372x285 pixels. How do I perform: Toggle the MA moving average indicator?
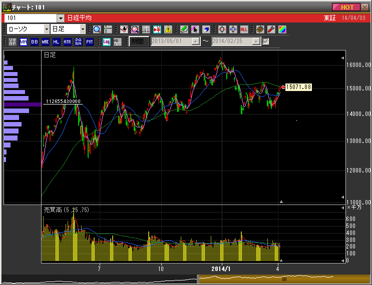click(24, 41)
